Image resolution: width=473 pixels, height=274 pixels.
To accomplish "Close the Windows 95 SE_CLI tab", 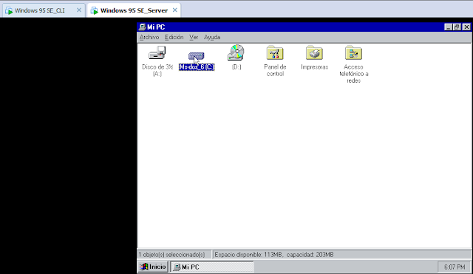I will (x=79, y=10).
